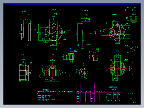Viewport: 144px width, 108px height.
Task: Select the φ5.5 dimension under H-H section
Action: [71, 61]
